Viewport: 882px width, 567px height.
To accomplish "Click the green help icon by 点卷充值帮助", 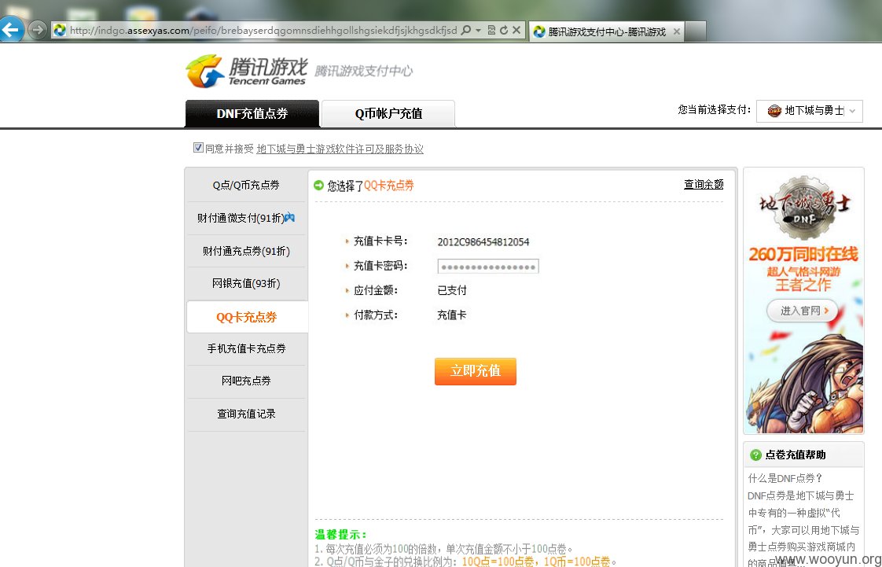I will (x=755, y=455).
